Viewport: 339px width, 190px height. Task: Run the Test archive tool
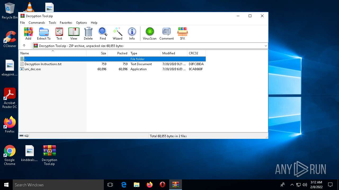pos(59,34)
